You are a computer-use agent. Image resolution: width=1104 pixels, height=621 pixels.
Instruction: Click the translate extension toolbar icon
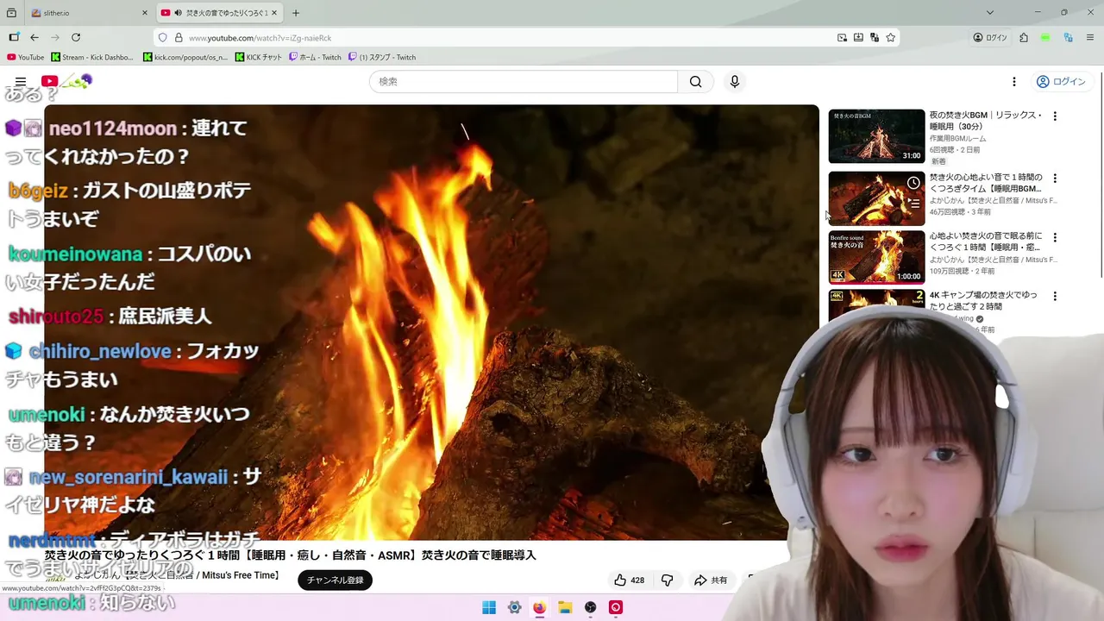click(1068, 37)
